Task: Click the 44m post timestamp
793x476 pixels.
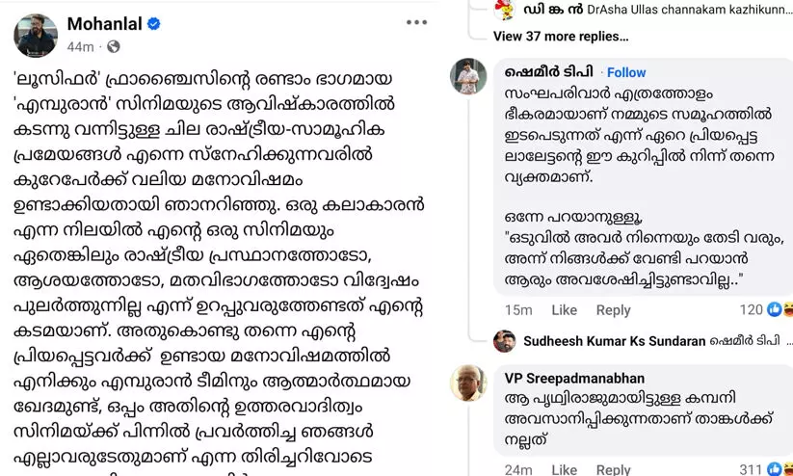Action: [80, 46]
